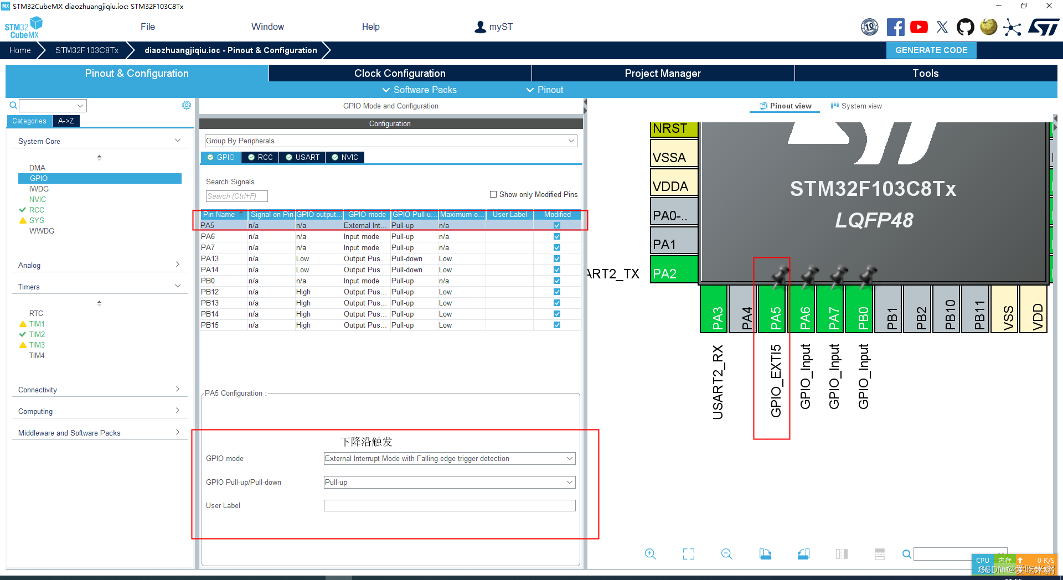The width and height of the screenshot is (1063, 580).
Task: Open the 10 years anniversary badge icon
Action: (870, 27)
